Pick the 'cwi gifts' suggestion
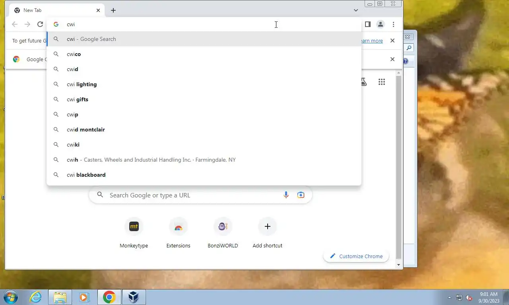 pyautogui.click(x=204, y=99)
